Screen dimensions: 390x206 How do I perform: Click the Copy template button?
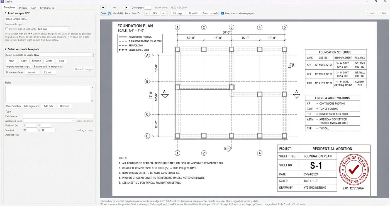coord(24,61)
